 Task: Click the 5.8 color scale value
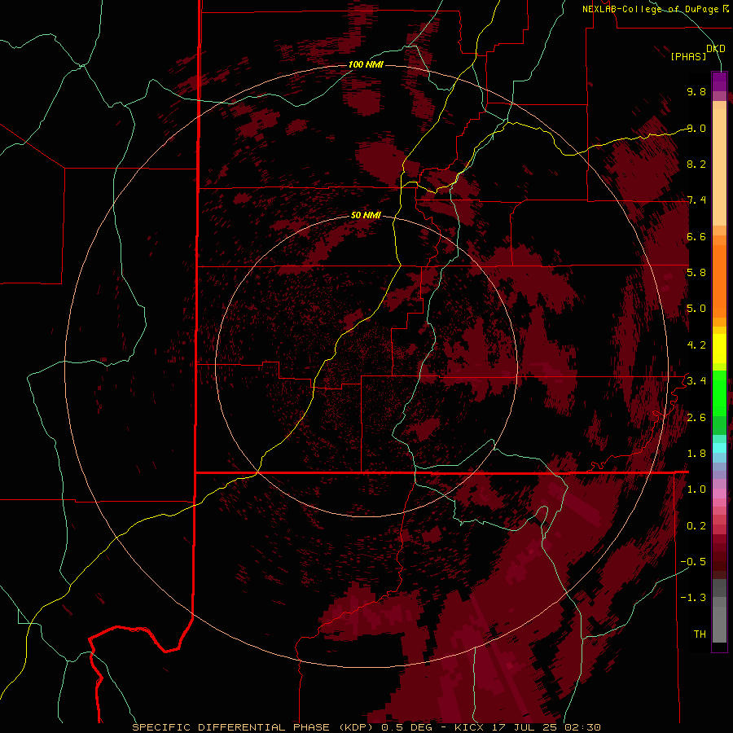(x=696, y=273)
